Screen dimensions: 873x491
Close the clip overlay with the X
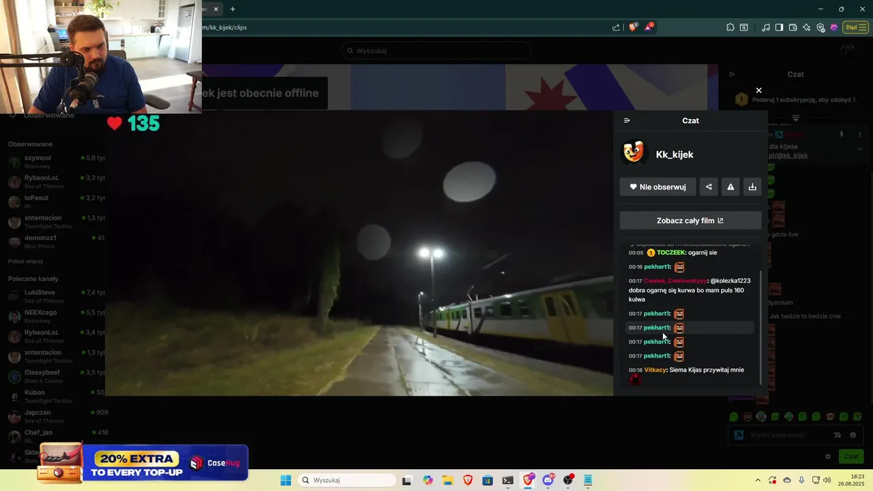(758, 90)
